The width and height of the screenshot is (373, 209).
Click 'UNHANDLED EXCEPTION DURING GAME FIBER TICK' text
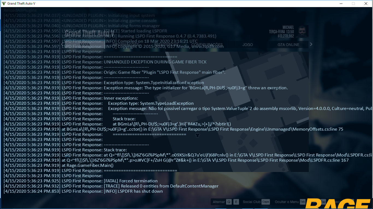point(155,62)
